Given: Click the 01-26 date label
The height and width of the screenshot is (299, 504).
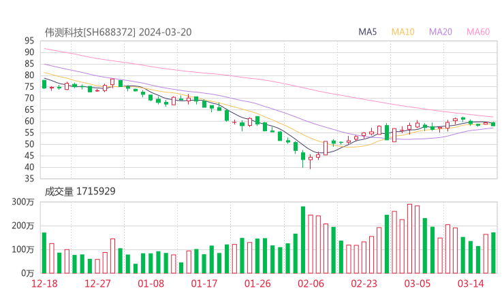Looking at the screenshot, I should [x=257, y=283].
